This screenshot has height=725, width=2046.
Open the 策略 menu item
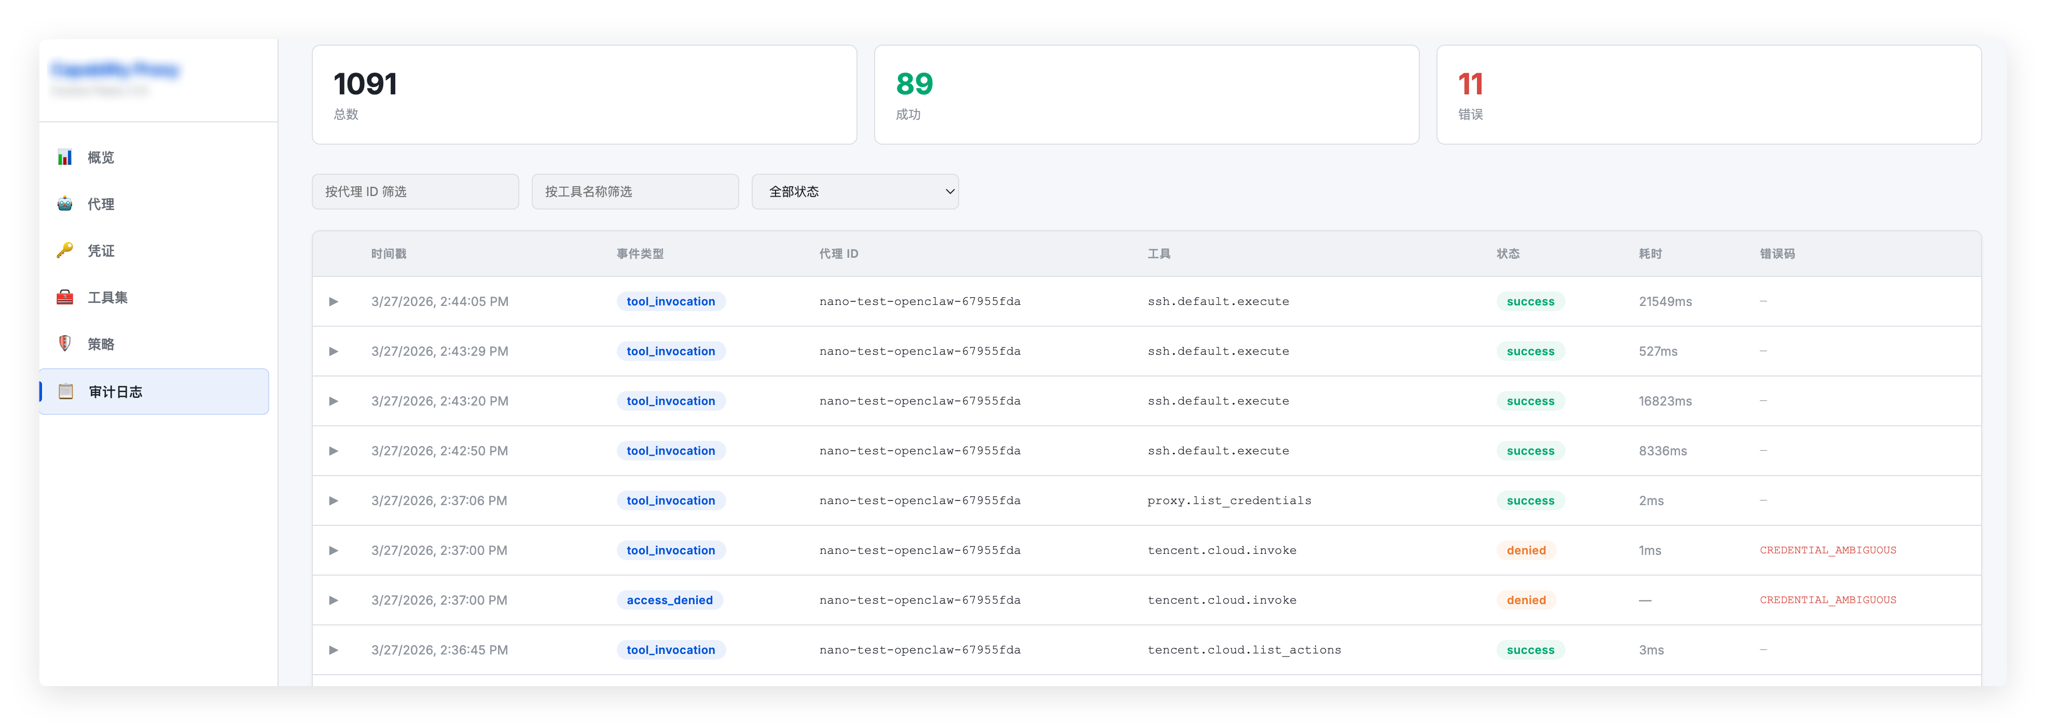point(101,344)
